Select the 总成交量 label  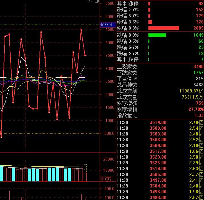127,97
